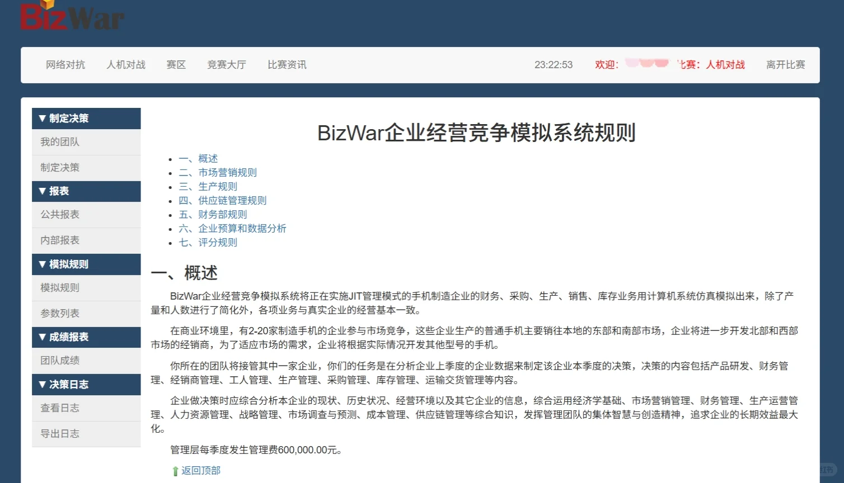Click the 返回顶部 link

pyautogui.click(x=201, y=471)
